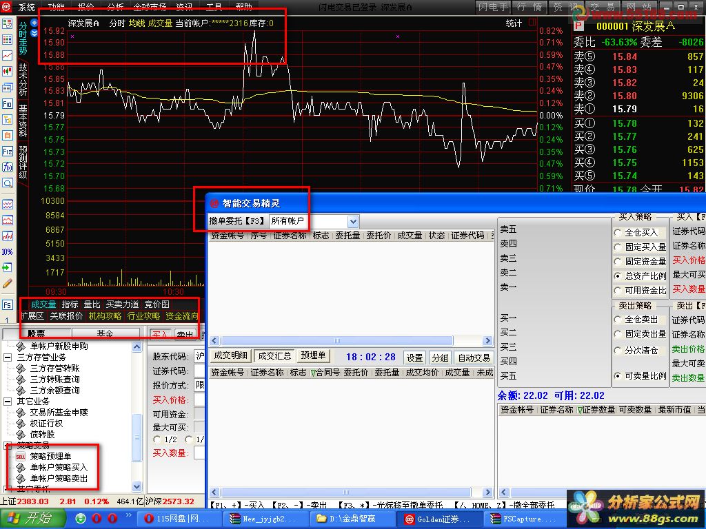Image resolution: width=706 pixels, height=529 pixels.
Task: Open 单帐户策略买入 tree item
Action: [59, 468]
